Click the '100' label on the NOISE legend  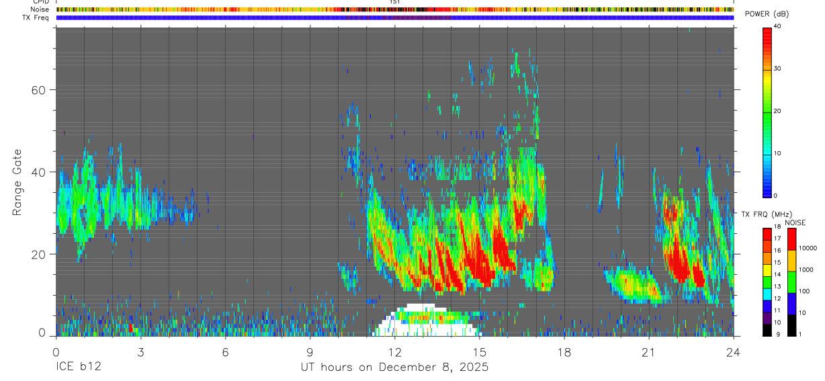(x=803, y=291)
